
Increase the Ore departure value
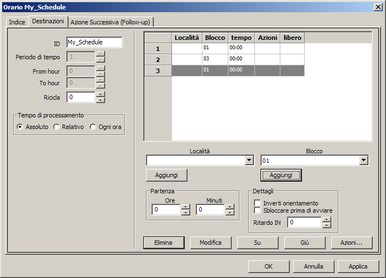(x=185, y=207)
